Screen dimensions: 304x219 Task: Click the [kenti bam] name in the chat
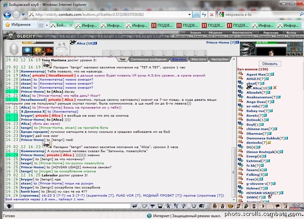30,192
